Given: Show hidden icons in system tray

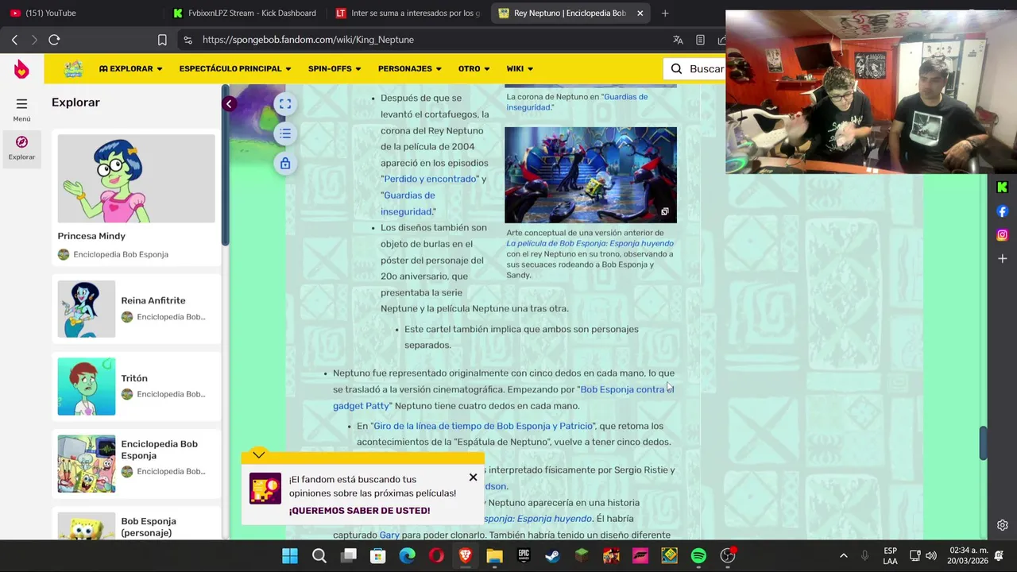Looking at the screenshot, I should [844, 556].
